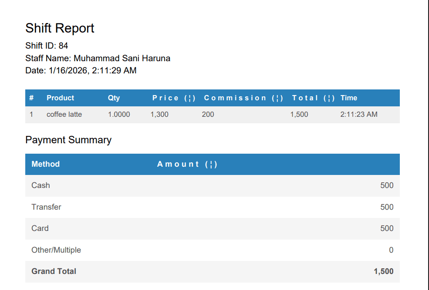Select the report date and time line
The width and height of the screenshot is (429, 290).
(81, 70)
